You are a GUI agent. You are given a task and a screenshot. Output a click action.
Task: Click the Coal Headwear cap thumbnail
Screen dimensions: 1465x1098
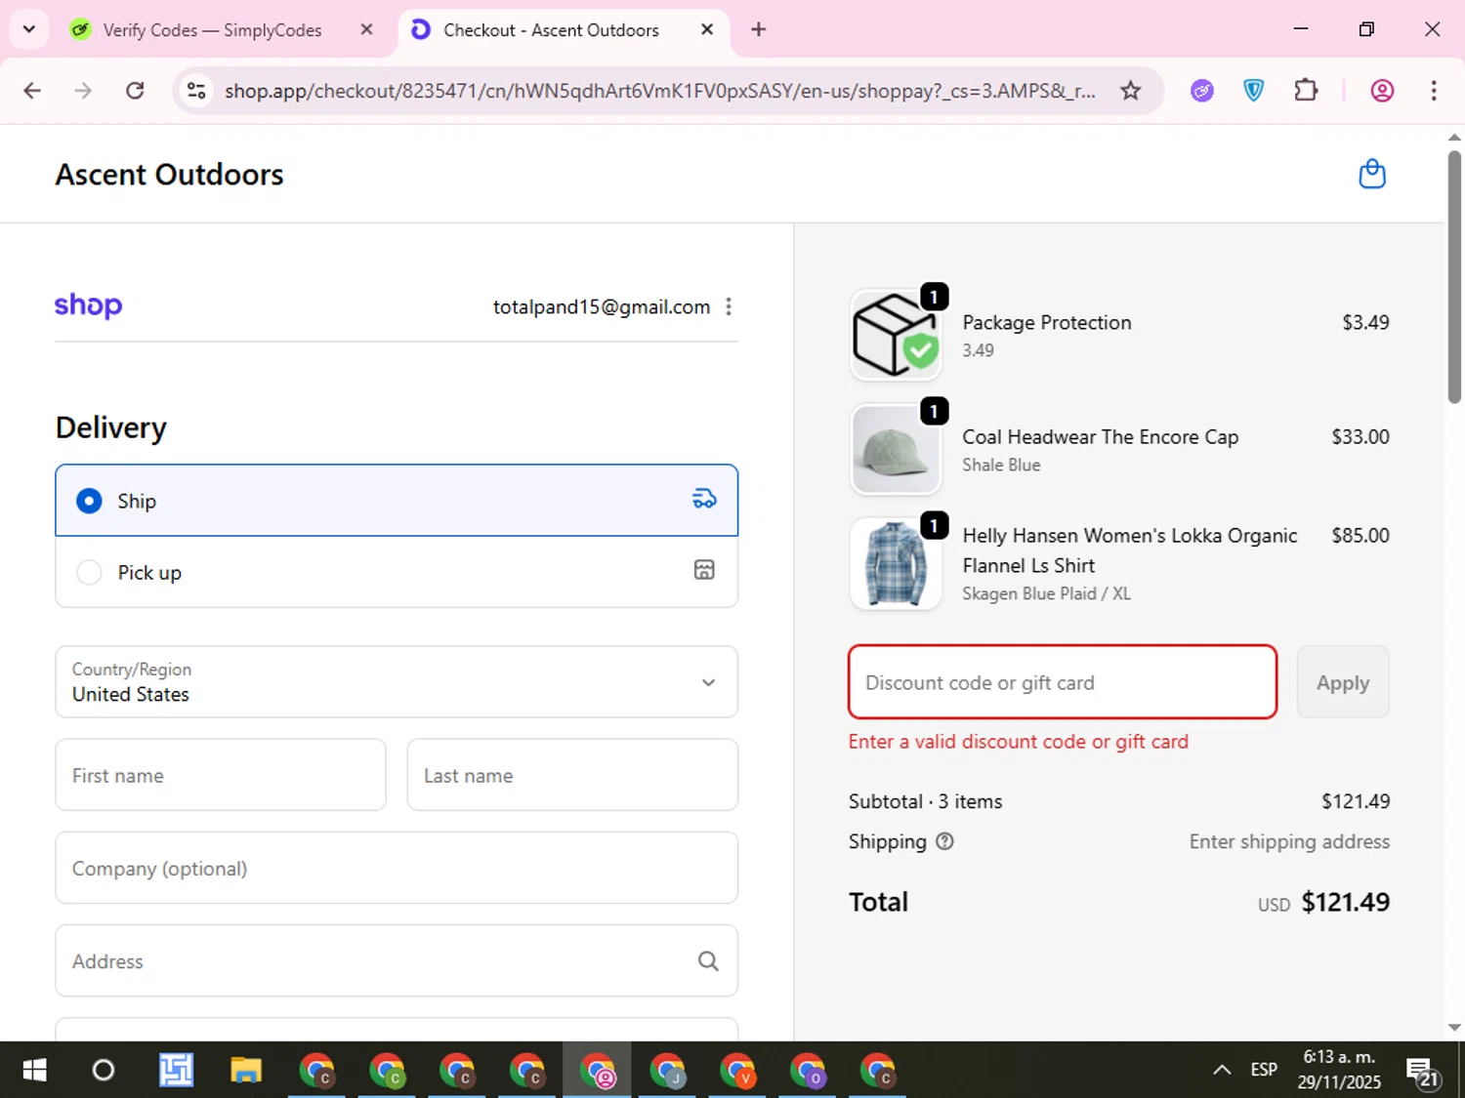click(x=896, y=450)
